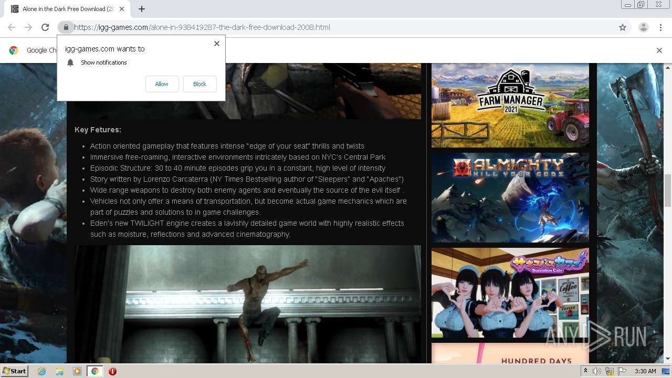Screen dimensions: 672x378
Task: Click the Wide range weapons bullet
Action: click(247, 190)
